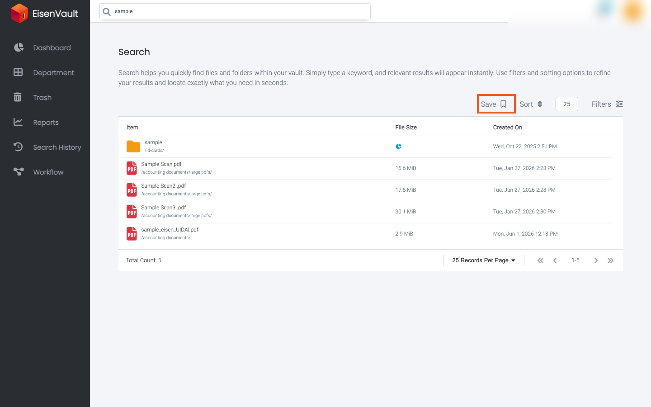The height and width of the screenshot is (407, 651).
Task: Click the 2.9 MiB size value
Action: pyautogui.click(x=404, y=234)
